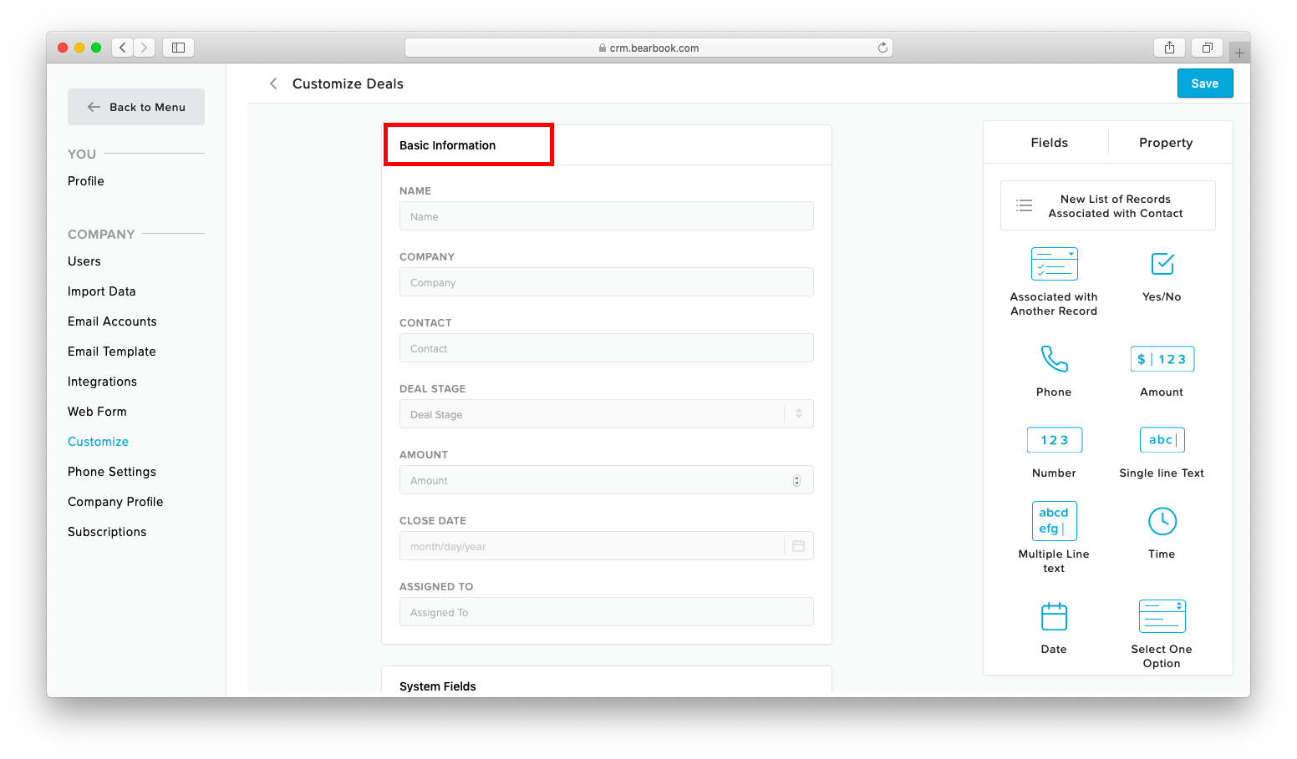1297x759 pixels.
Task: Select New List of Records Associated with Contact
Action: [x=1108, y=205]
